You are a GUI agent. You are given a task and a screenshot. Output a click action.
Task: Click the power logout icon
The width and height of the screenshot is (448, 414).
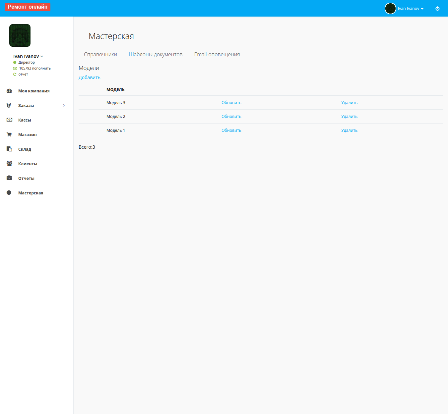pyautogui.click(x=437, y=9)
